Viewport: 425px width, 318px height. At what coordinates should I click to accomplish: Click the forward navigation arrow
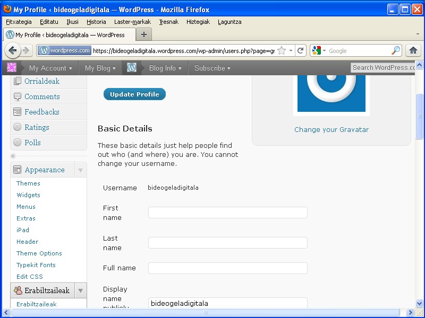point(26,50)
